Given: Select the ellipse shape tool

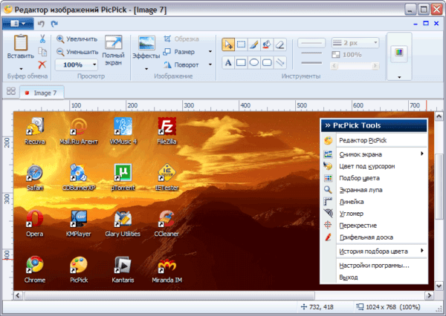Looking at the screenshot, I should (254, 62).
